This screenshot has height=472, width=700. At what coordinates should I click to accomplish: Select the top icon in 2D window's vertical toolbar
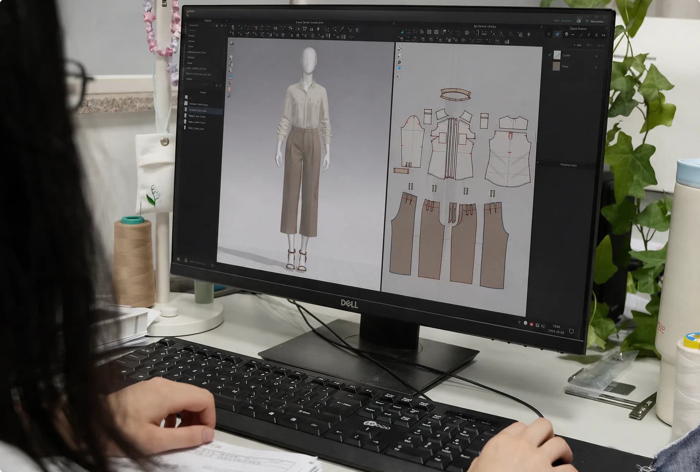tap(400, 49)
